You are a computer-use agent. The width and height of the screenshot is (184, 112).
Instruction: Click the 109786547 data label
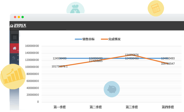click(168, 64)
